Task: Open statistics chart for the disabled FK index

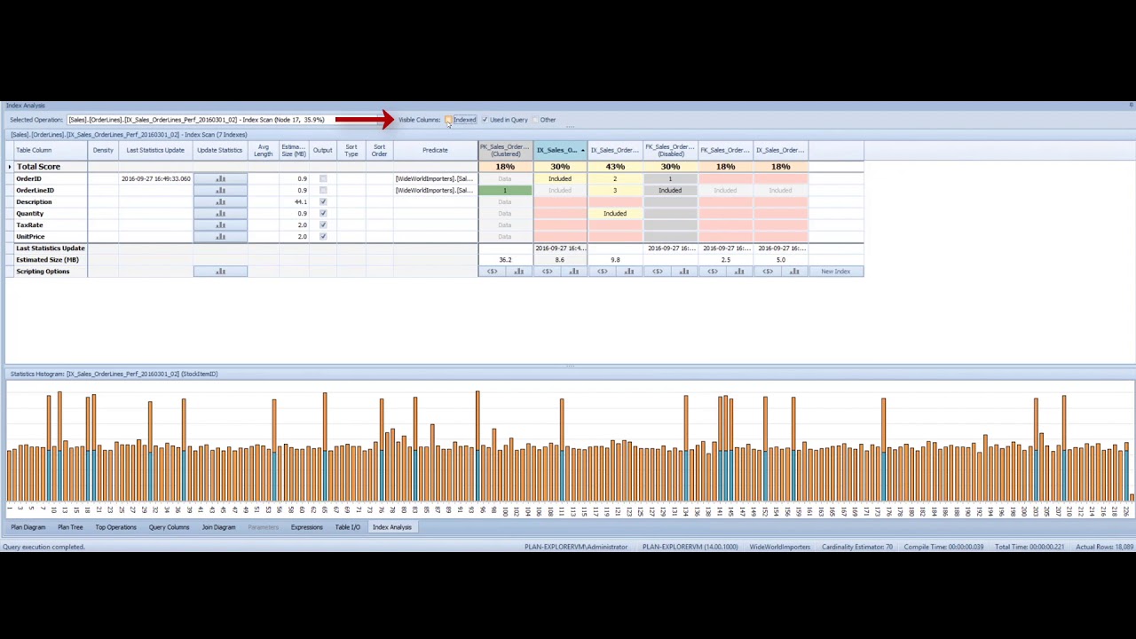Action: [684, 272]
